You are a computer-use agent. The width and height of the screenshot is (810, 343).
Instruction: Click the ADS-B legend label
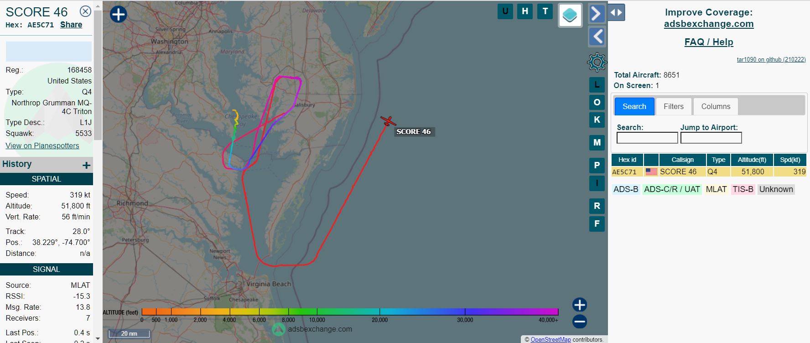click(x=626, y=189)
